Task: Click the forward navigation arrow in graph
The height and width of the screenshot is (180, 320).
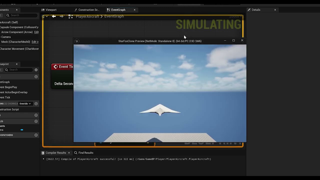Action: tap(61, 16)
